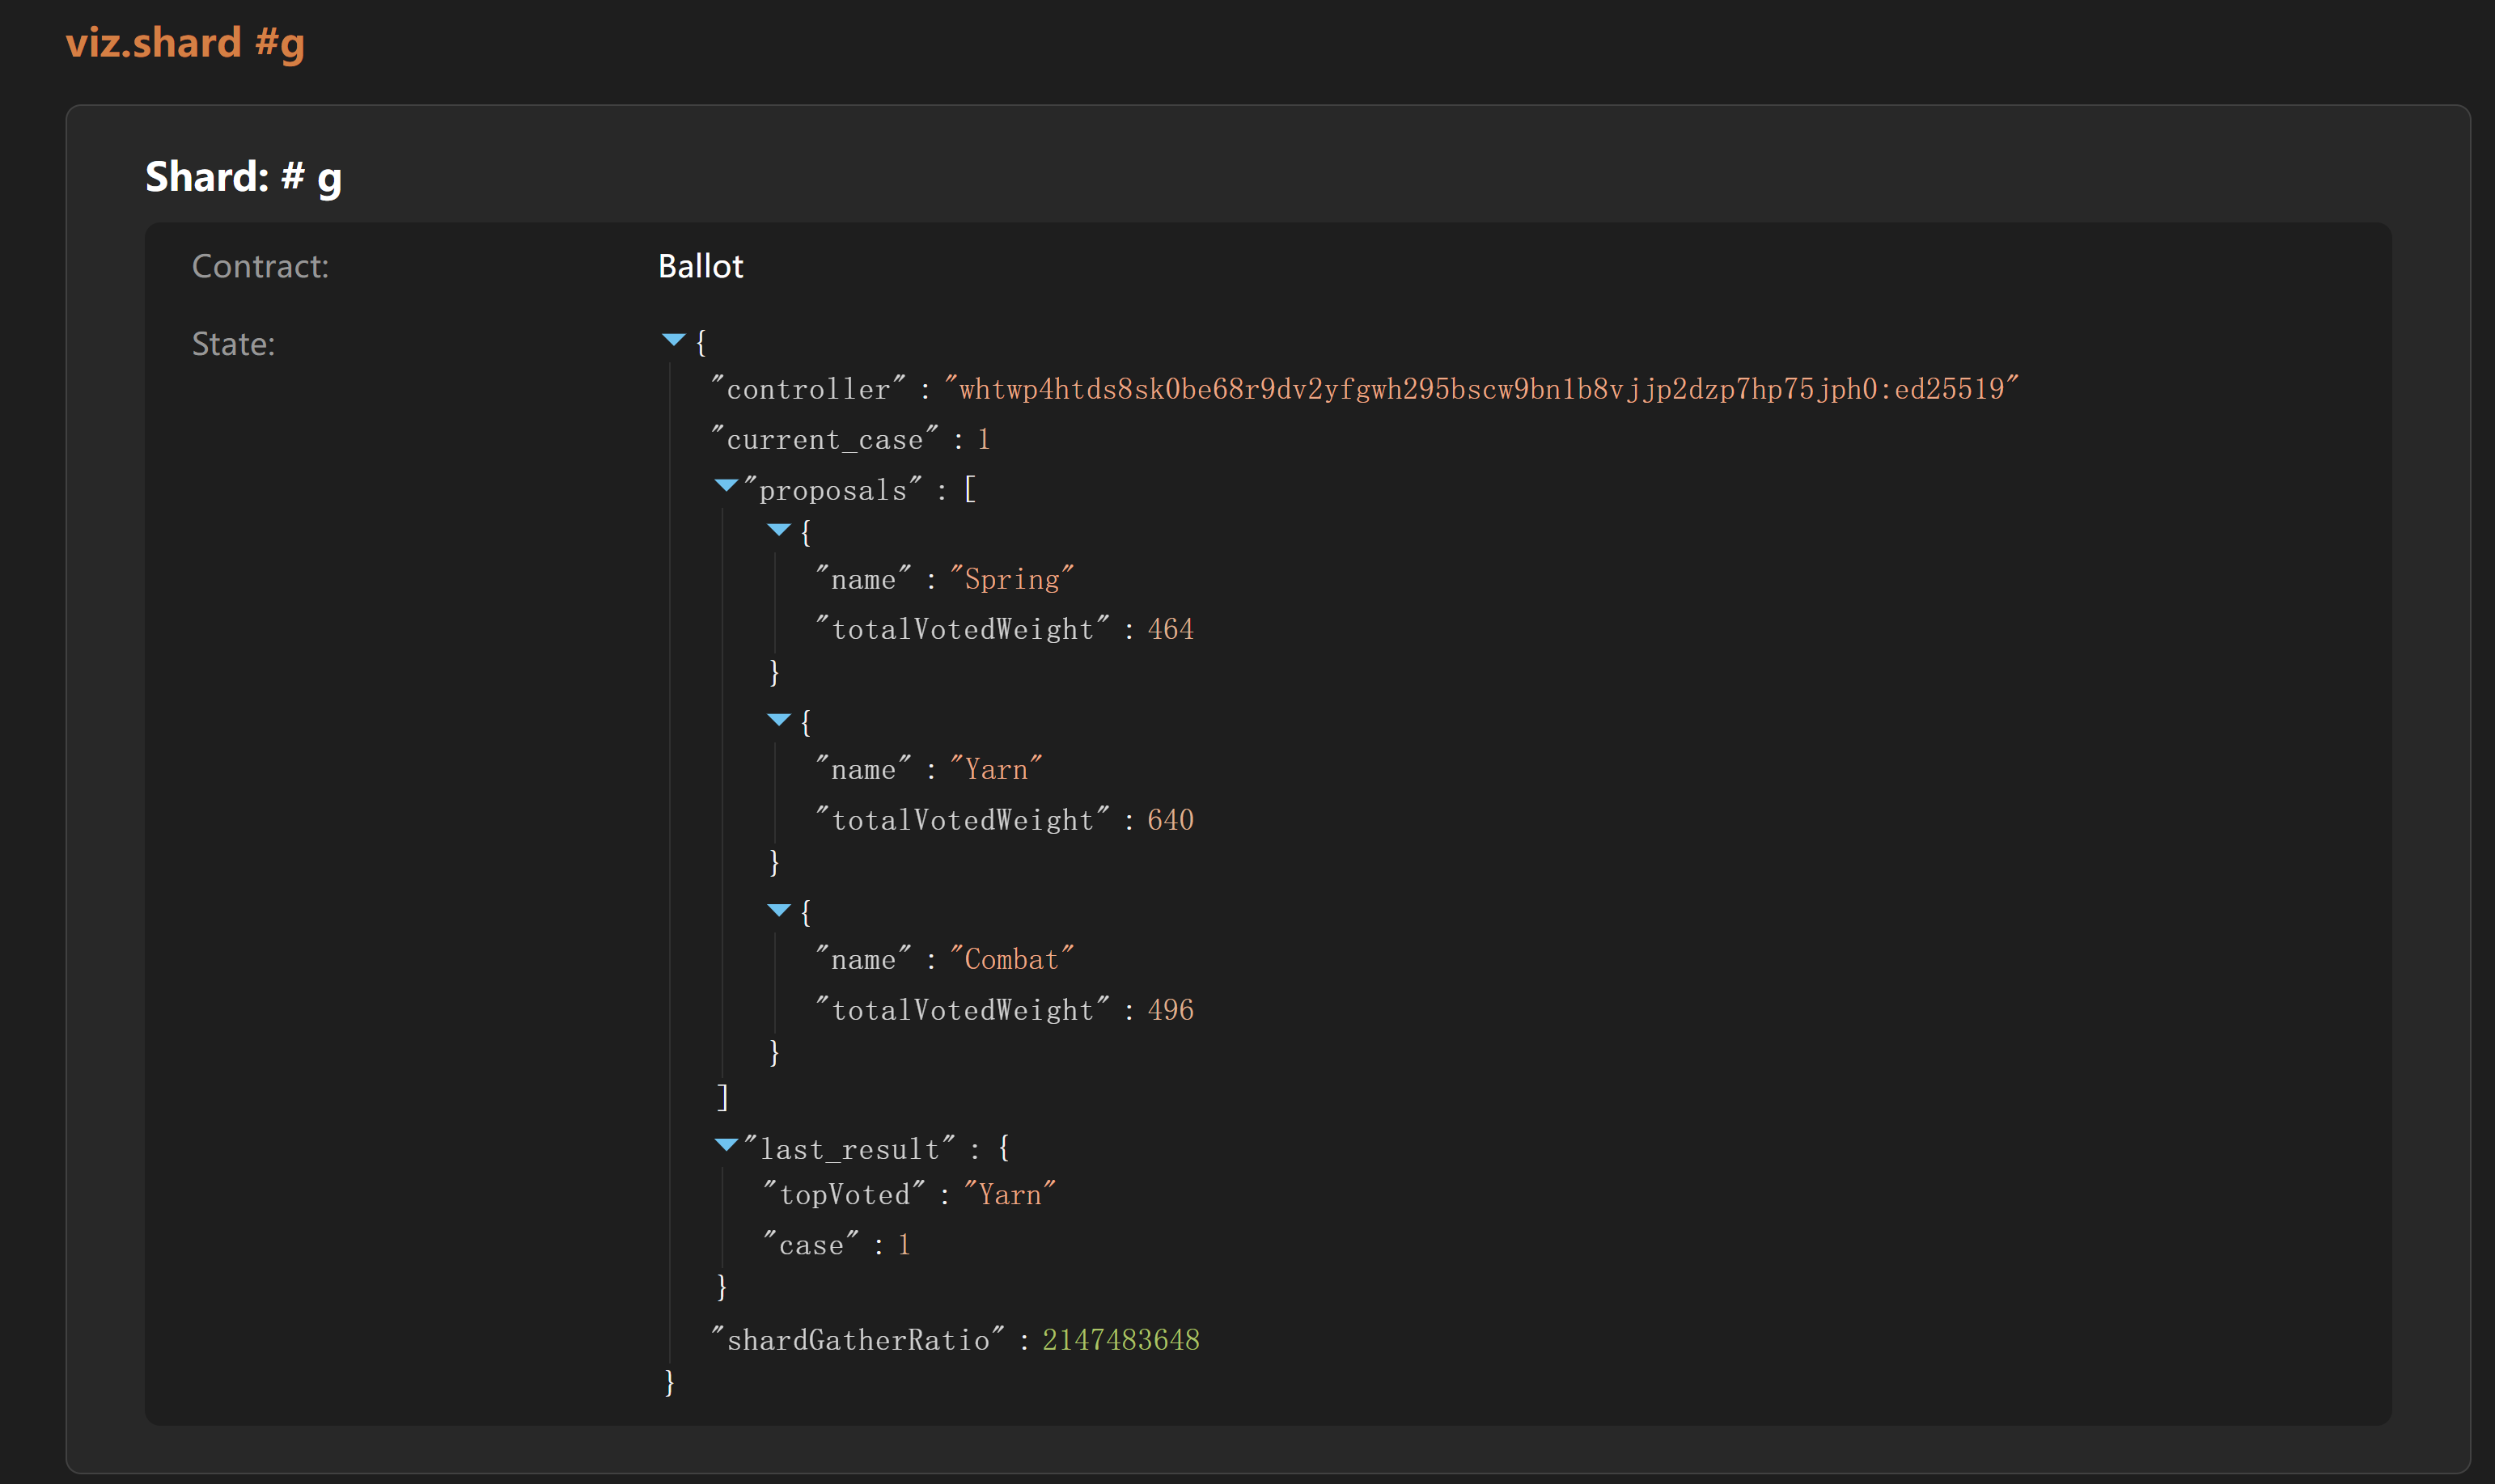This screenshot has height=1484, width=2495.
Task: Collapse the Yarn proposal object
Action: click(x=778, y=720)
